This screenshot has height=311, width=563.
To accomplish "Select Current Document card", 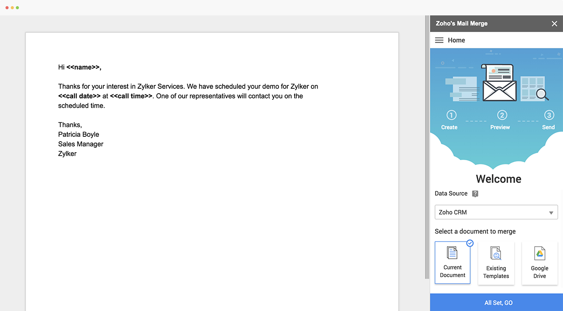I will point(453,263).
